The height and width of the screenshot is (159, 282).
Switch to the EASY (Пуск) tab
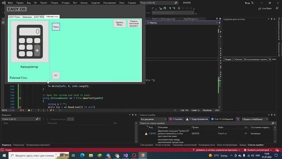(x=15, y=17)
